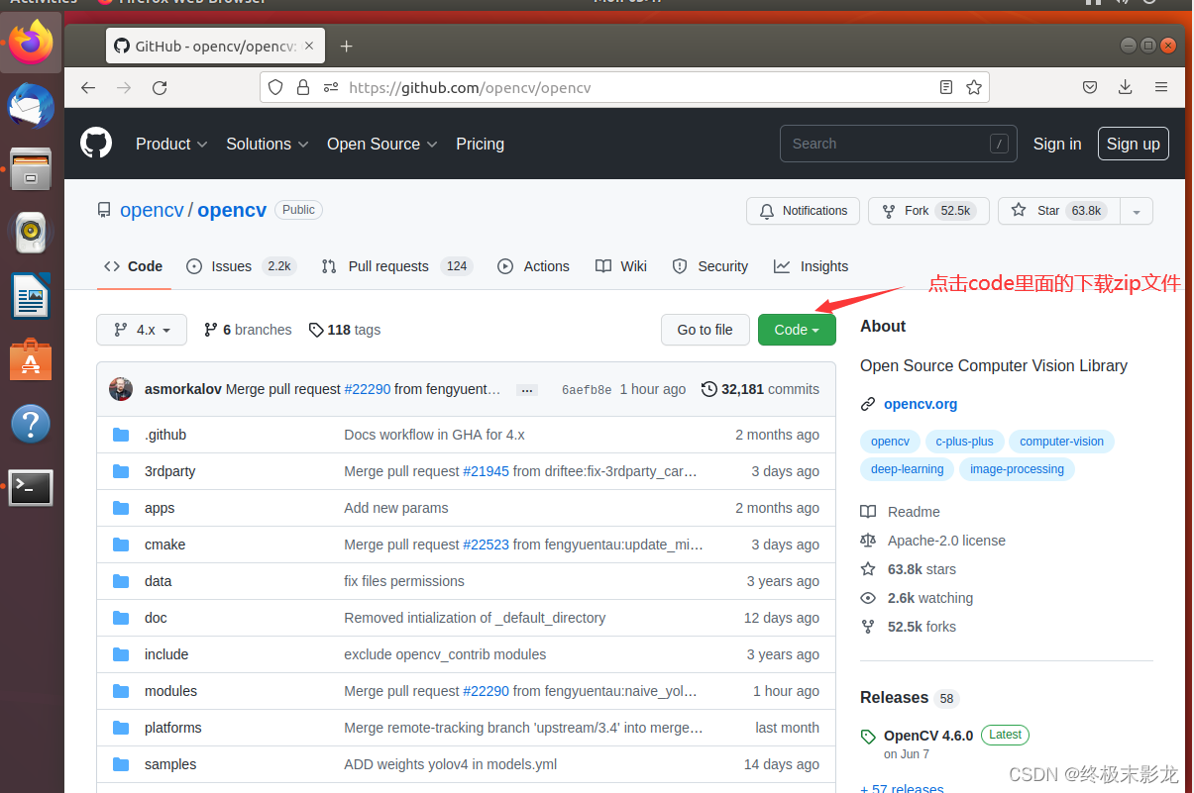This screenshot has height=793, width=1194.
Task: Reload the page with the refresh icon
Action: click(160, 87)
